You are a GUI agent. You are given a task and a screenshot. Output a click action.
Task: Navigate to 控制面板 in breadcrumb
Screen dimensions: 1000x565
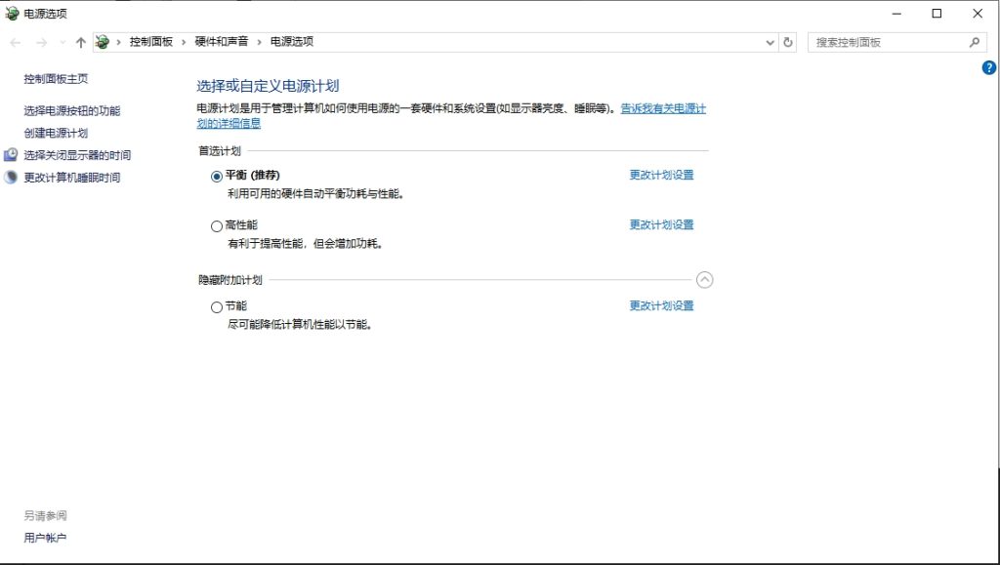pos(151,41)
